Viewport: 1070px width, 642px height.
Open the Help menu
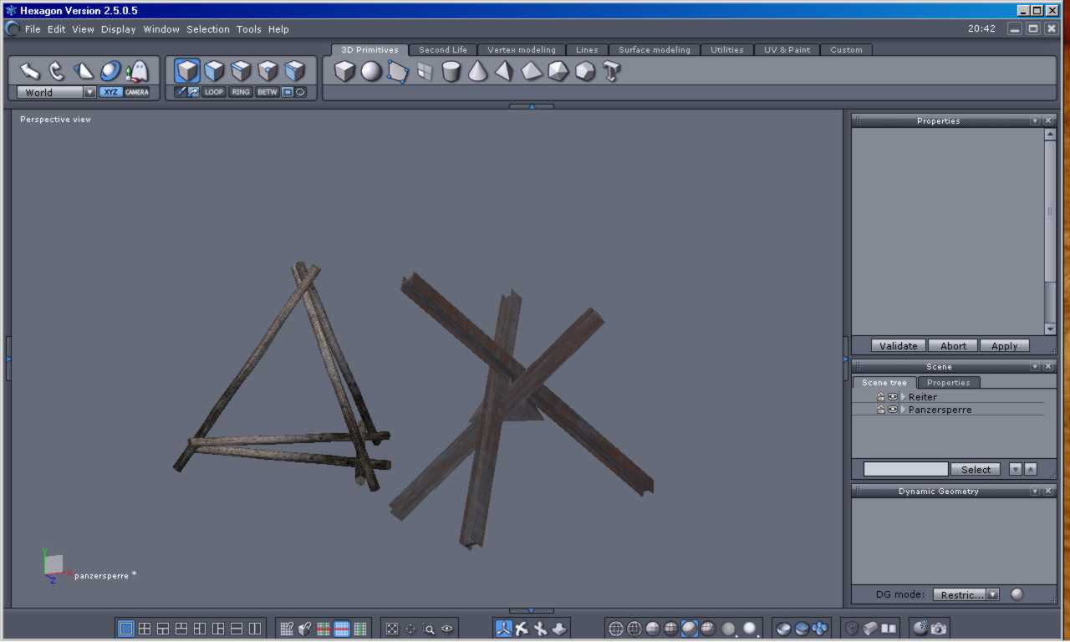pos(278,29)
